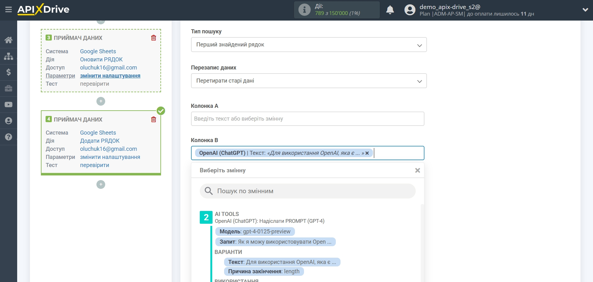Click the Колонка A input field
The image size is (593, 282).
307,119
